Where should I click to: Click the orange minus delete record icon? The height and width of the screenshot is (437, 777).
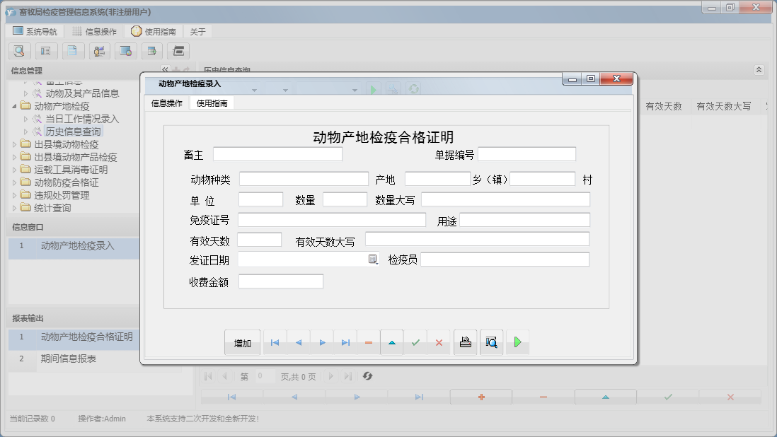(369, 343)
